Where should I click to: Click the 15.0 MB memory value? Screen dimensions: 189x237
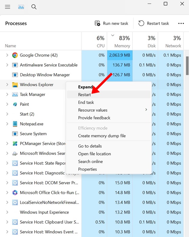[x=123, y=183]
